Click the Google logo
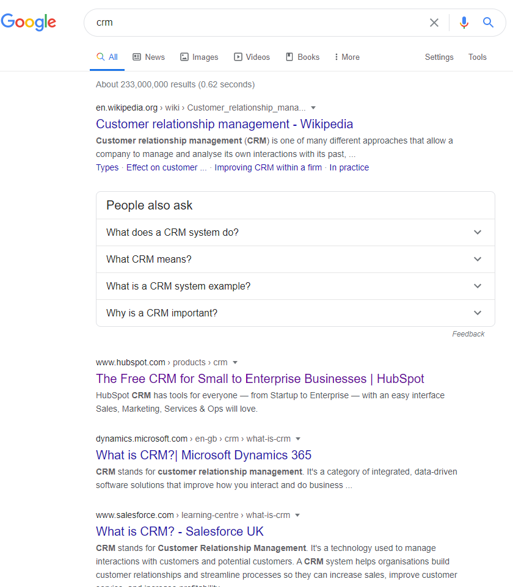The image size is (513, 587). [x=29, y=22]
